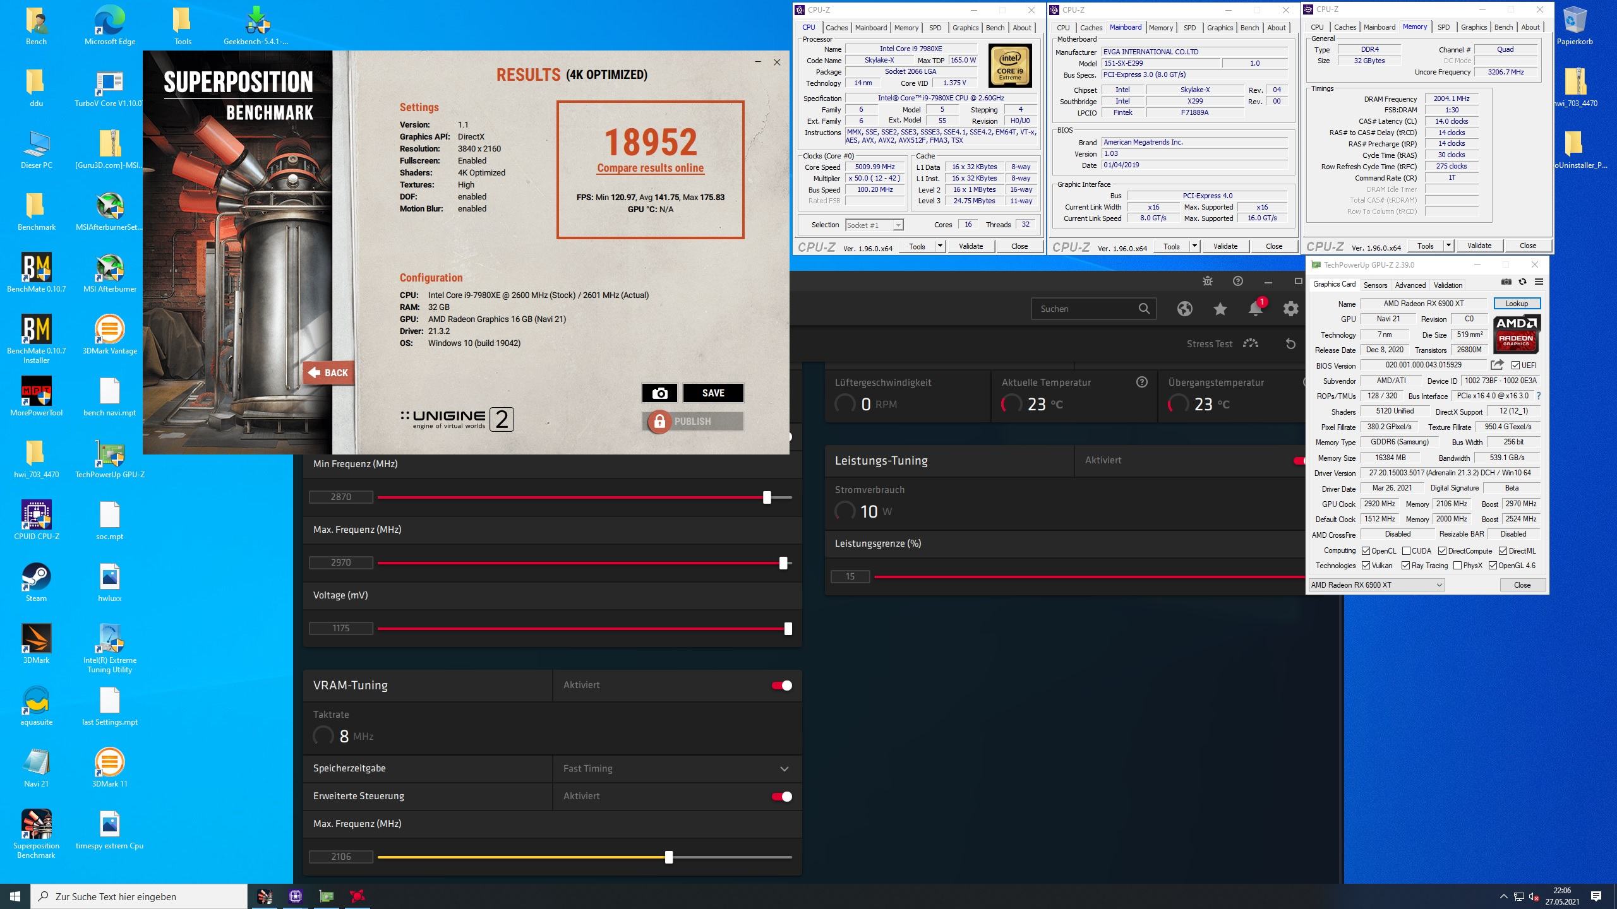Click Min Frequenz slider handle
Screen dimensions: 1617x909
coord(767,497)
